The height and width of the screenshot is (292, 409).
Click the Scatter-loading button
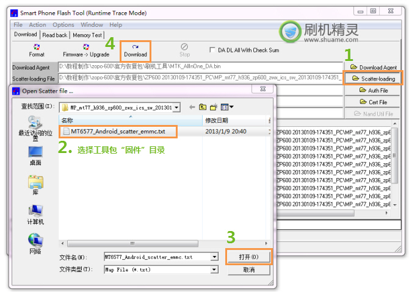click(x=373, y=79)
